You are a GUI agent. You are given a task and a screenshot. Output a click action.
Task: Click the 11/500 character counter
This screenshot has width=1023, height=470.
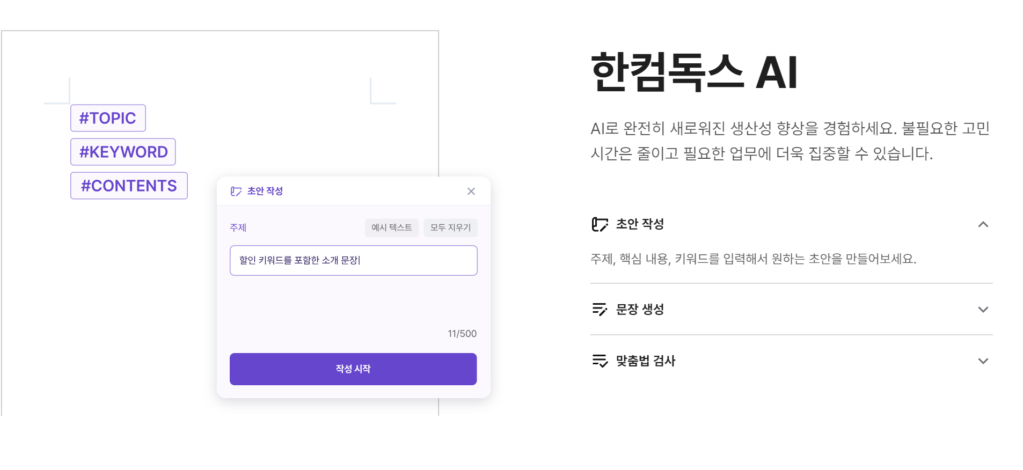[462, 333]
